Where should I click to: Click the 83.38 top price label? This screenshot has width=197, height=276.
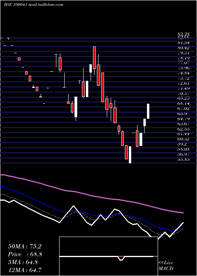tap(183, 35)
